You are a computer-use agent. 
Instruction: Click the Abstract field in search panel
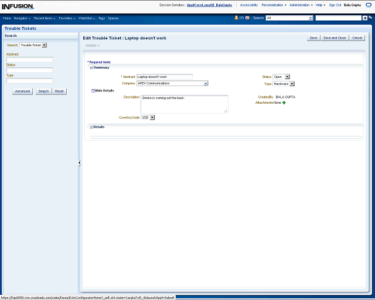(x=29, y=59)
